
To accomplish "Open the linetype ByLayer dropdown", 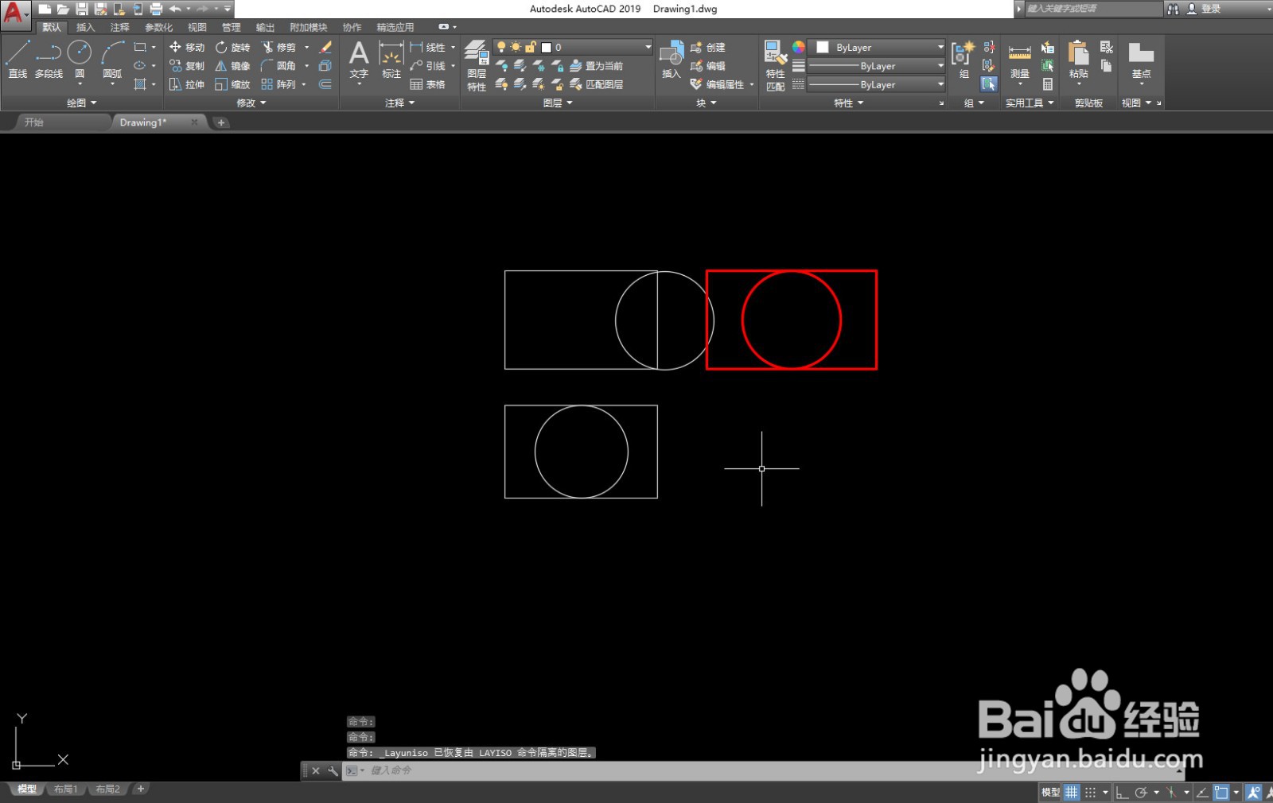I will 877,84.
